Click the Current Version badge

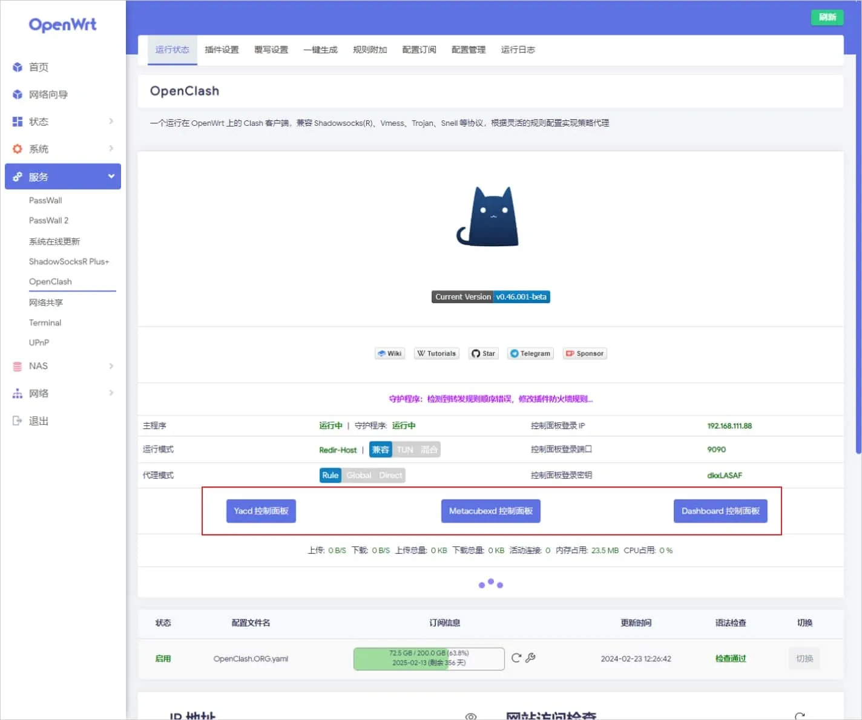[x=490, y=296]
